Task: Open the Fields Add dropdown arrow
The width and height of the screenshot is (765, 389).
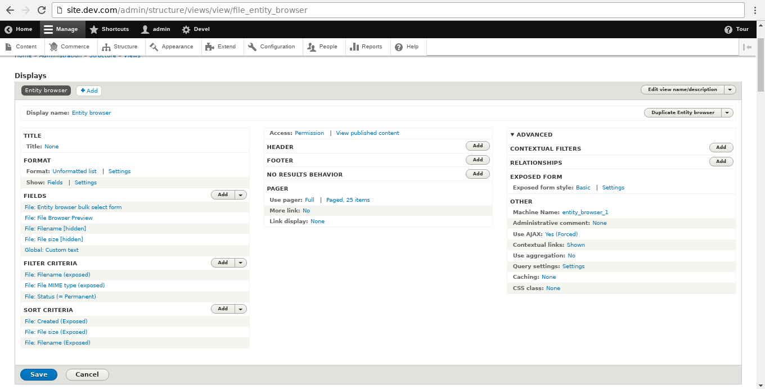Action: (240, 194)
